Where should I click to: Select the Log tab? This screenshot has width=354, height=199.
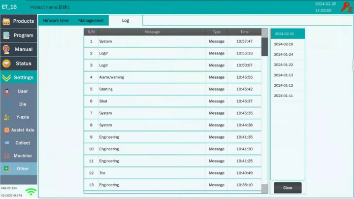(x=125, y=20)
